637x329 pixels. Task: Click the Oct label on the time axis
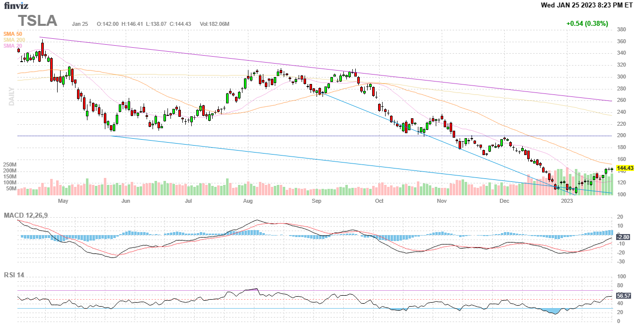click(379, 201)
